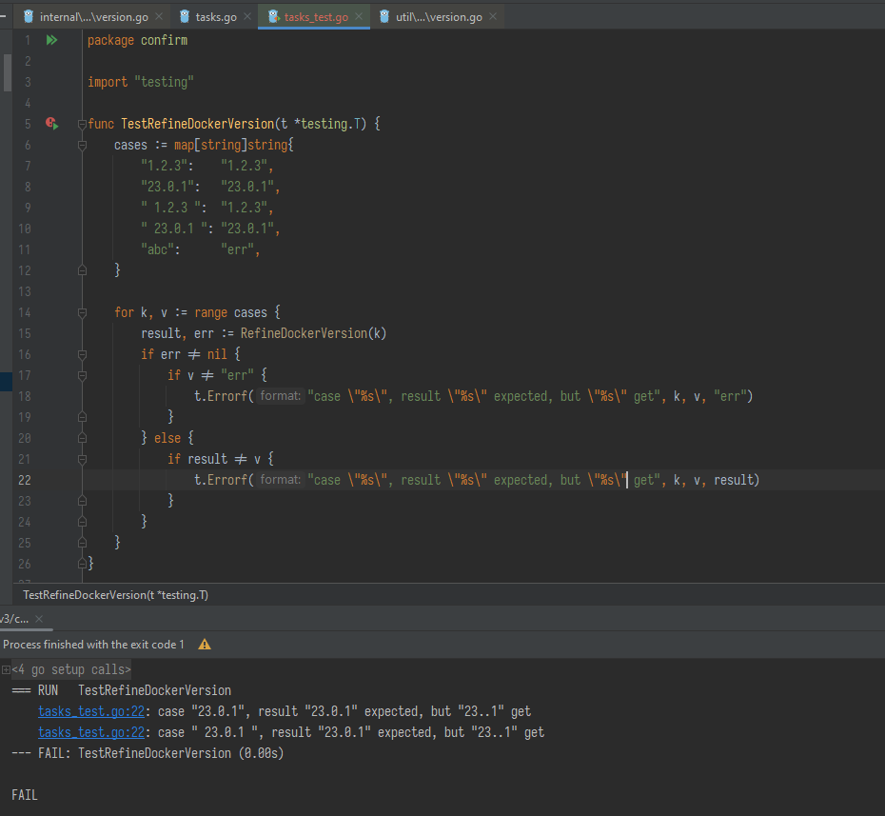Collapse the TestRefineDockerVersion function via line 5 fold arrow
This screenshot has width=885, height=816.
[x=82, y=123]
